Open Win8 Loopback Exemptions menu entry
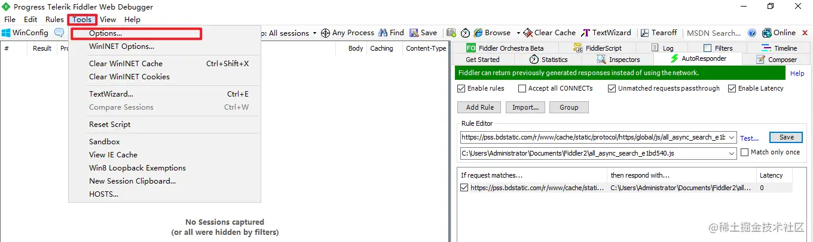Viewport: 813px width, 242px height. [137, 167]
